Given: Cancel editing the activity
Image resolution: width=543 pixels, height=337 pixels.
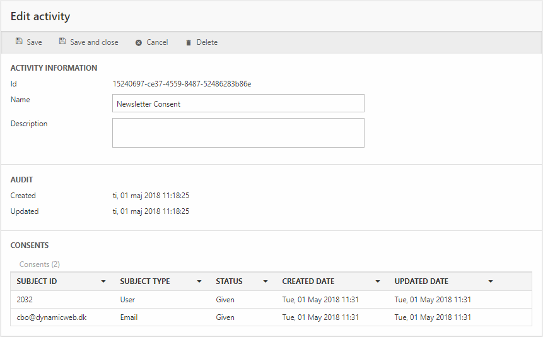Looking at the screenshot, I should pyautogui.click(x=157, y=42).
